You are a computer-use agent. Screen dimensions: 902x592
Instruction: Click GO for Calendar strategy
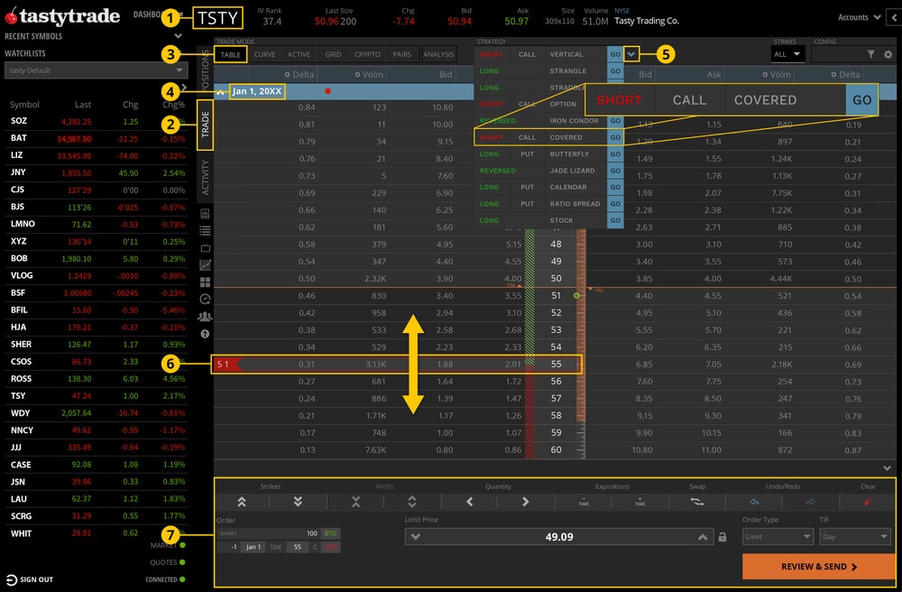tap(615, 187)
